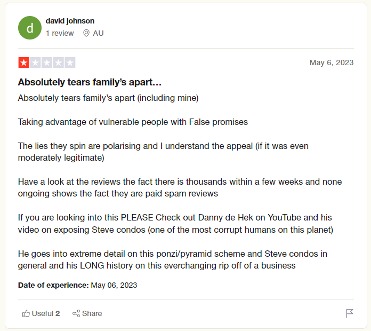371x331 pixels.
Task: Click the fifth grey star
Action: 70,62
